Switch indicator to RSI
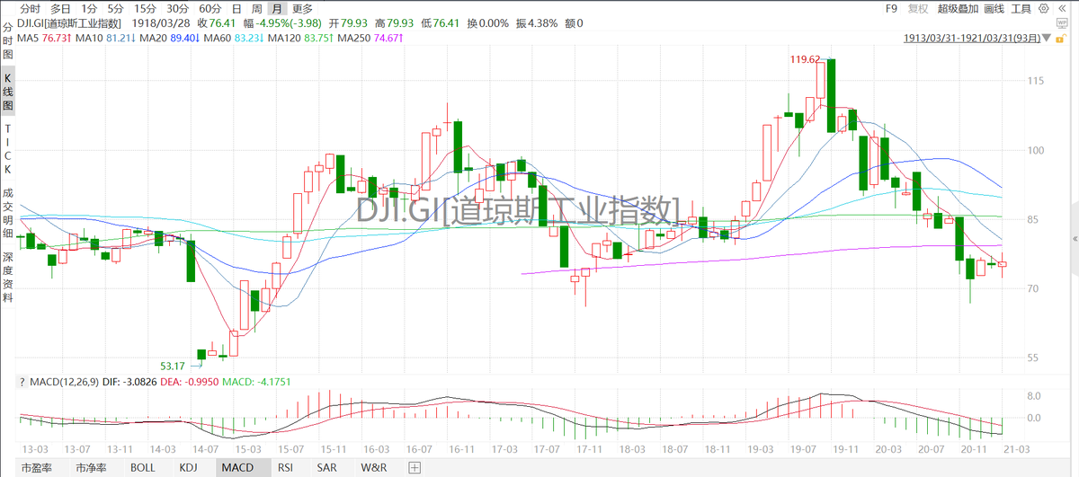The height and width of the screenshot is (477, 1079). pos(285,467)
